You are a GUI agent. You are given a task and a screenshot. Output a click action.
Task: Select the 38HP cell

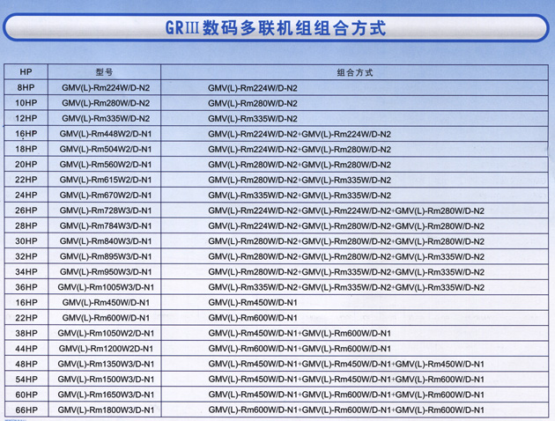pos(26,333)
